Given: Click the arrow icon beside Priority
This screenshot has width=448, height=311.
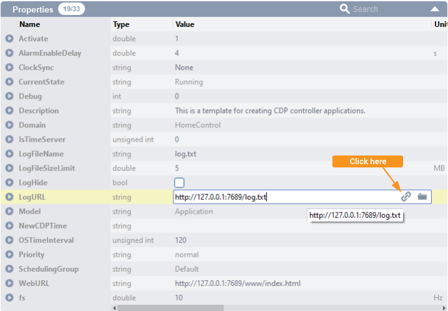Looking at the screenshot, I should [9, 255].
